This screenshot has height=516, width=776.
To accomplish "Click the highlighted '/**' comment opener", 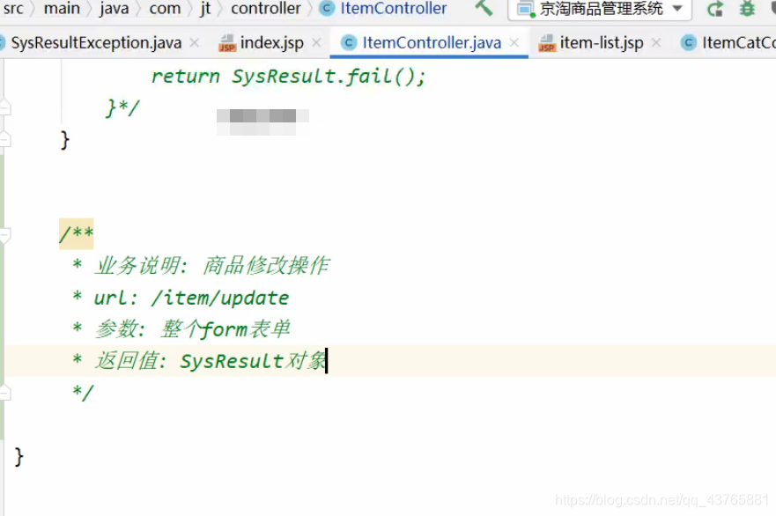I will tap(77, 233).
